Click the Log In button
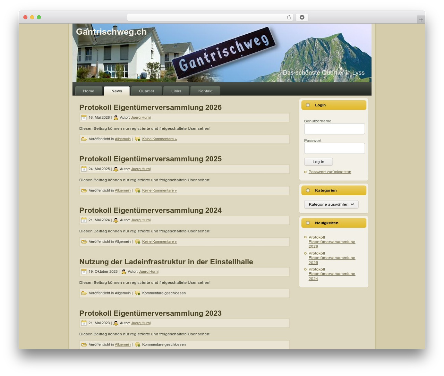 [x=318, y=162]
